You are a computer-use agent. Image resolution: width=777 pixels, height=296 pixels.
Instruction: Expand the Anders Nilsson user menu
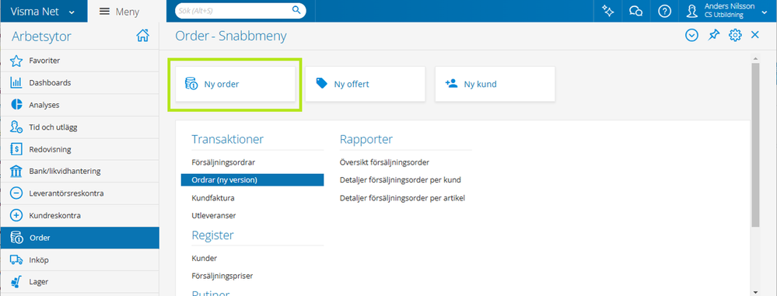[726, 11]
